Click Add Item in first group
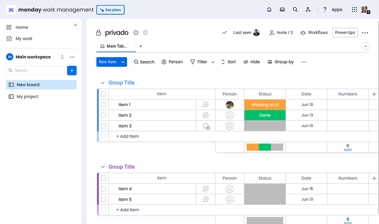This screenshot has height=224, width=379. [x=127, y=136]
